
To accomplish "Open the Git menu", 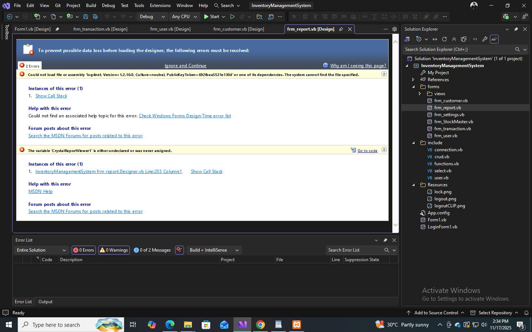I will pos(58,6).
